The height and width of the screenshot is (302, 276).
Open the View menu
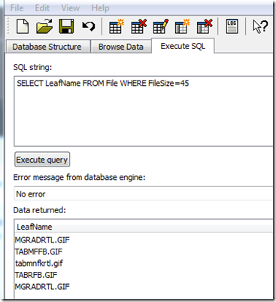point(71,8)
